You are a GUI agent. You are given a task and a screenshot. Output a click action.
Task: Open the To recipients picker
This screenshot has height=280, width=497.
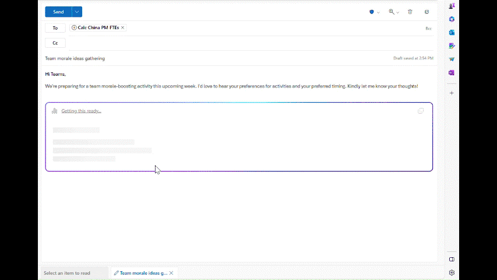tap(55, 28)
